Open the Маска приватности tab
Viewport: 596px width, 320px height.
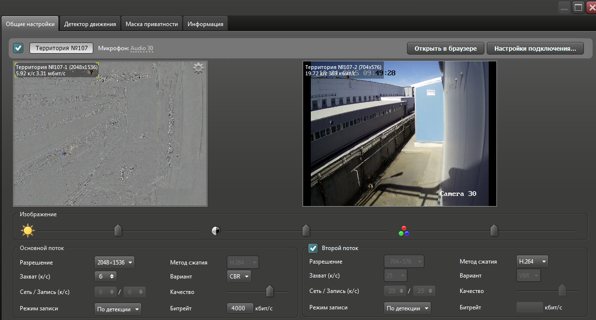pos(152,24)
